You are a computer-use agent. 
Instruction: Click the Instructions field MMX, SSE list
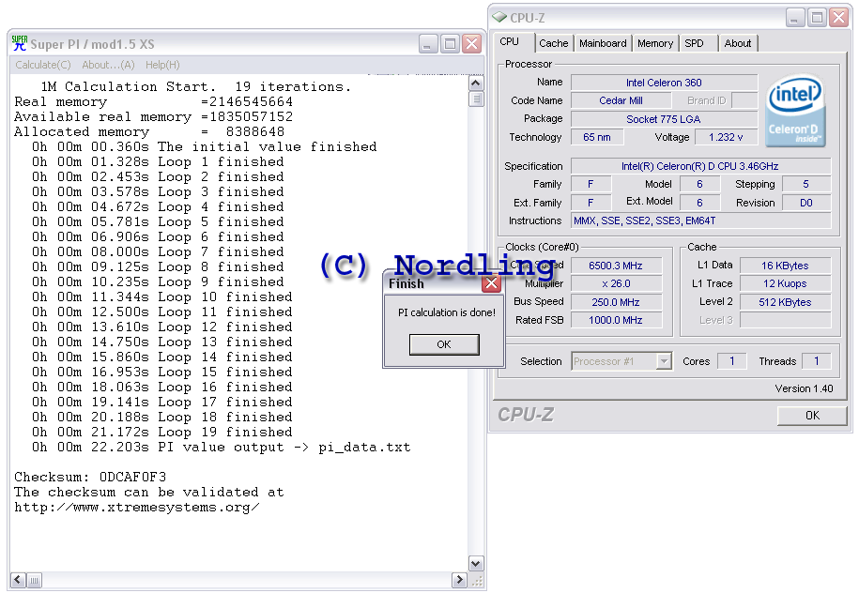click(700, 220)
